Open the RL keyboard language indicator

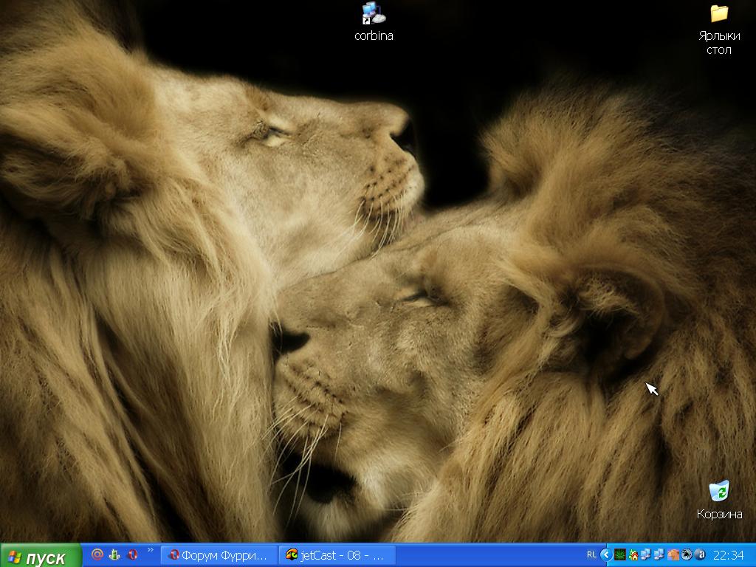[591, 554]
